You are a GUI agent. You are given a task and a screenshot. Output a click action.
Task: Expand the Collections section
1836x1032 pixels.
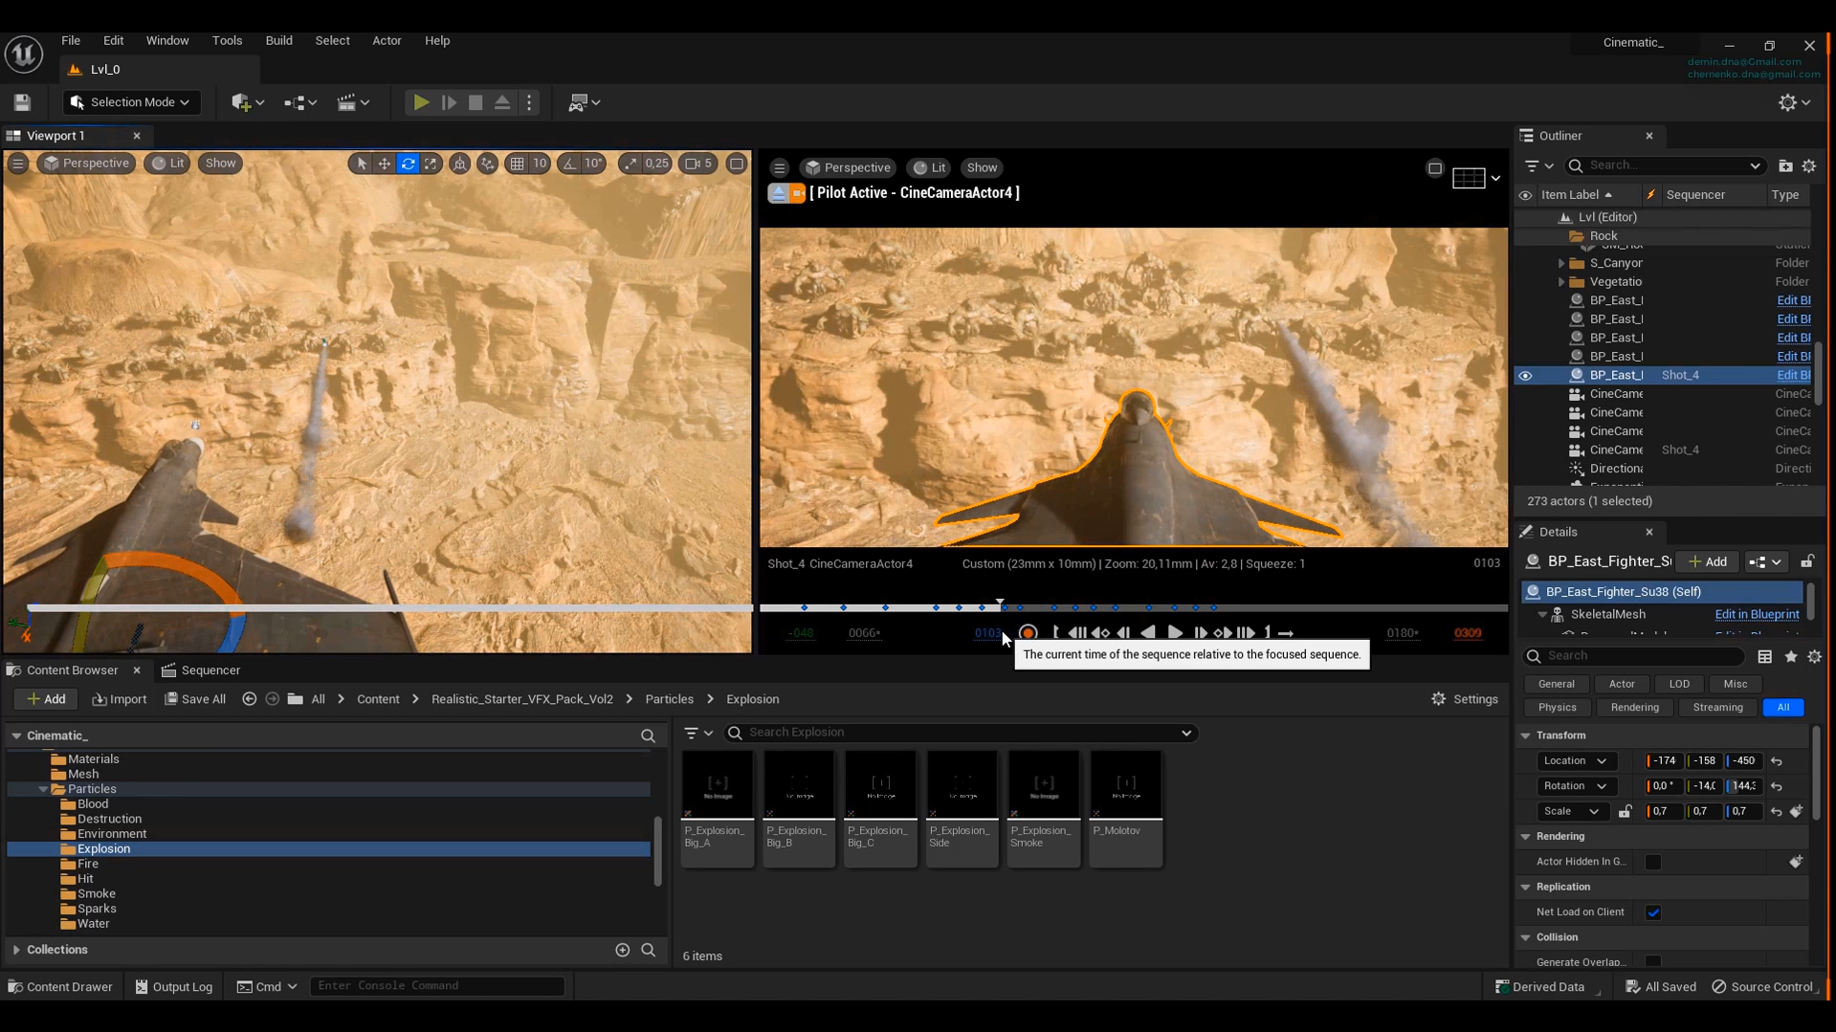point(16,950)
